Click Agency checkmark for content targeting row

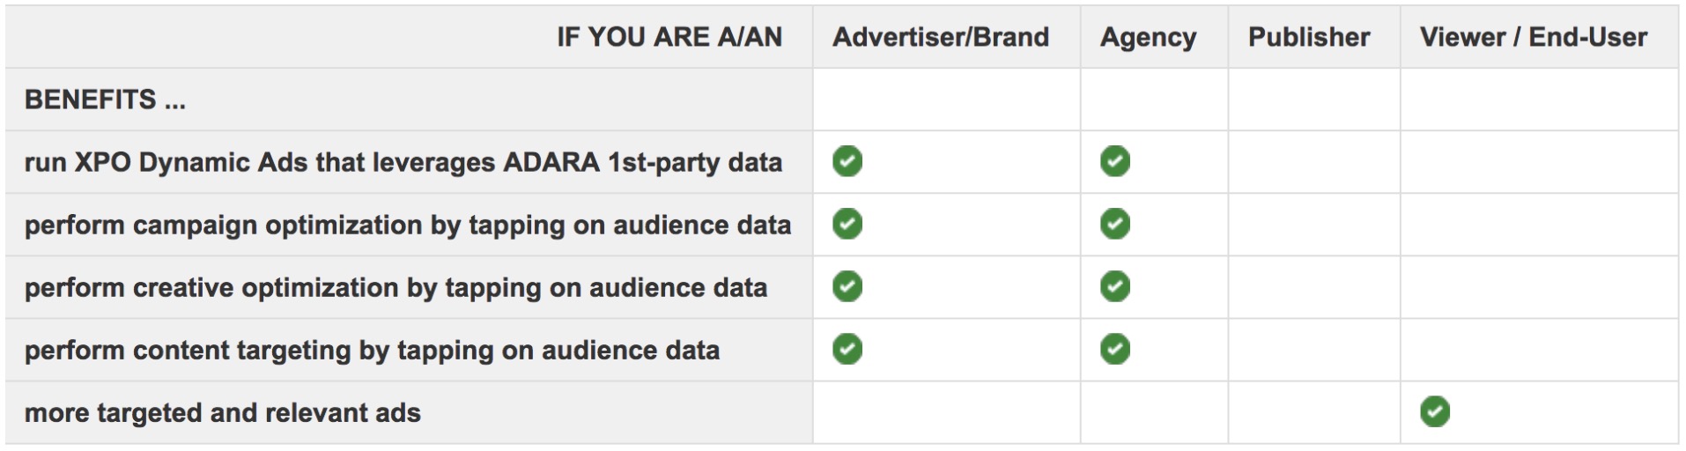pos(1114,350)
